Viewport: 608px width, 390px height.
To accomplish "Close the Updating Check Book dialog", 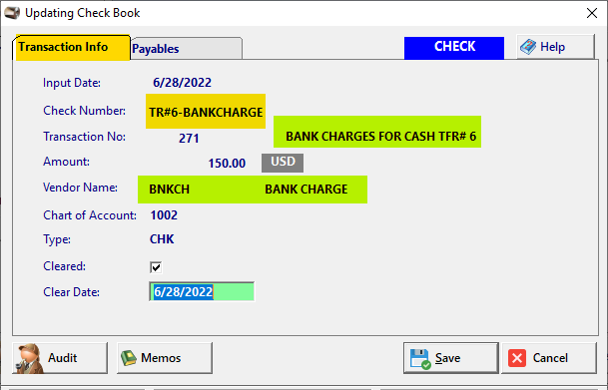I will point(592,13).
